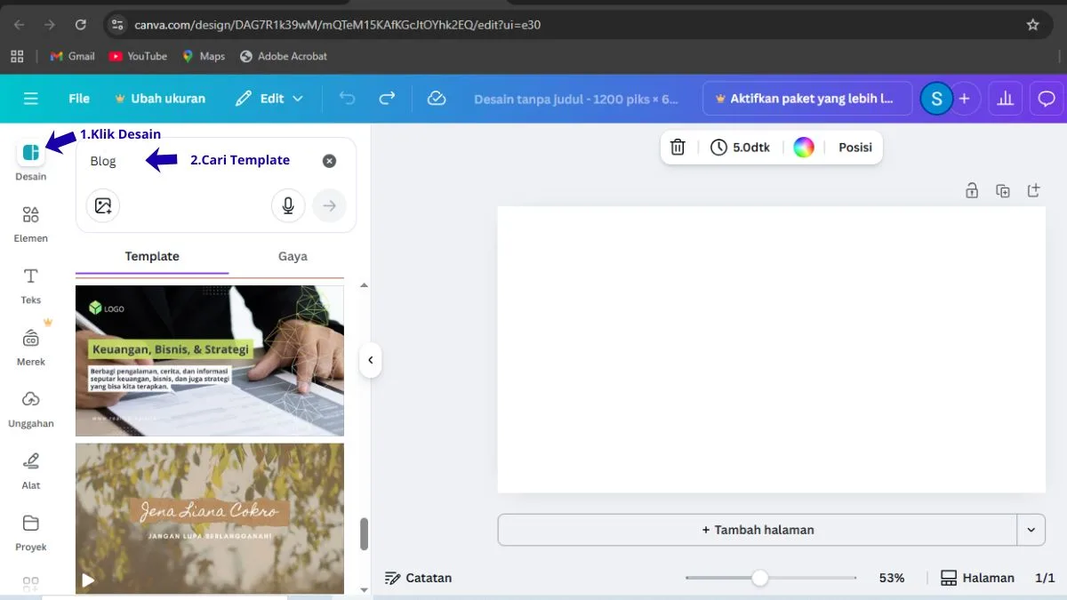Click the Posisi button
Screen dimensions: 1067x600
[x=854, y=148]
